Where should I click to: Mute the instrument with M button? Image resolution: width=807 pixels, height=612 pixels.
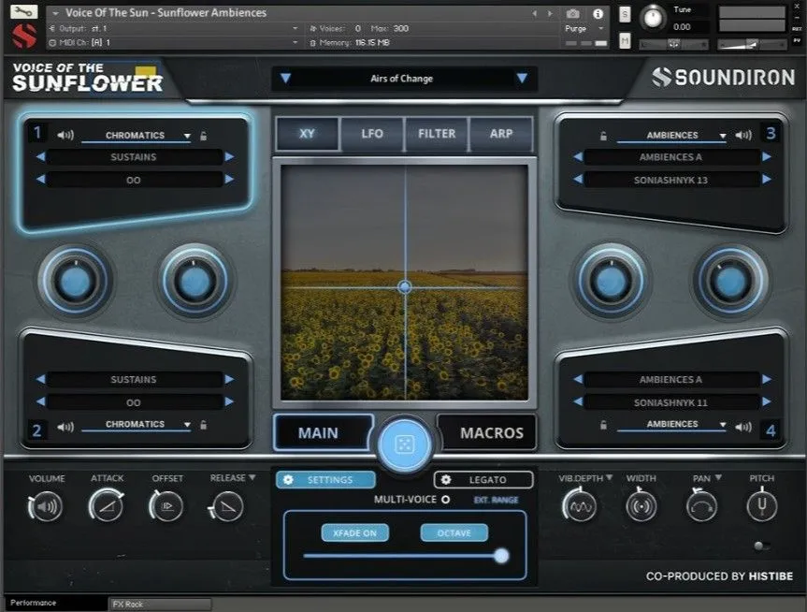pos(625,40)
